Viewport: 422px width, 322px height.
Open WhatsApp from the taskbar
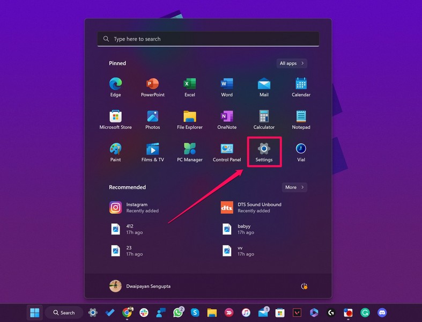178,312
